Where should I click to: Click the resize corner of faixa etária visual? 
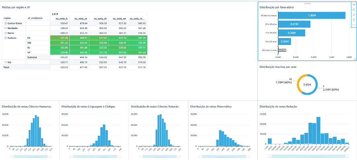[x=354, y=59]
